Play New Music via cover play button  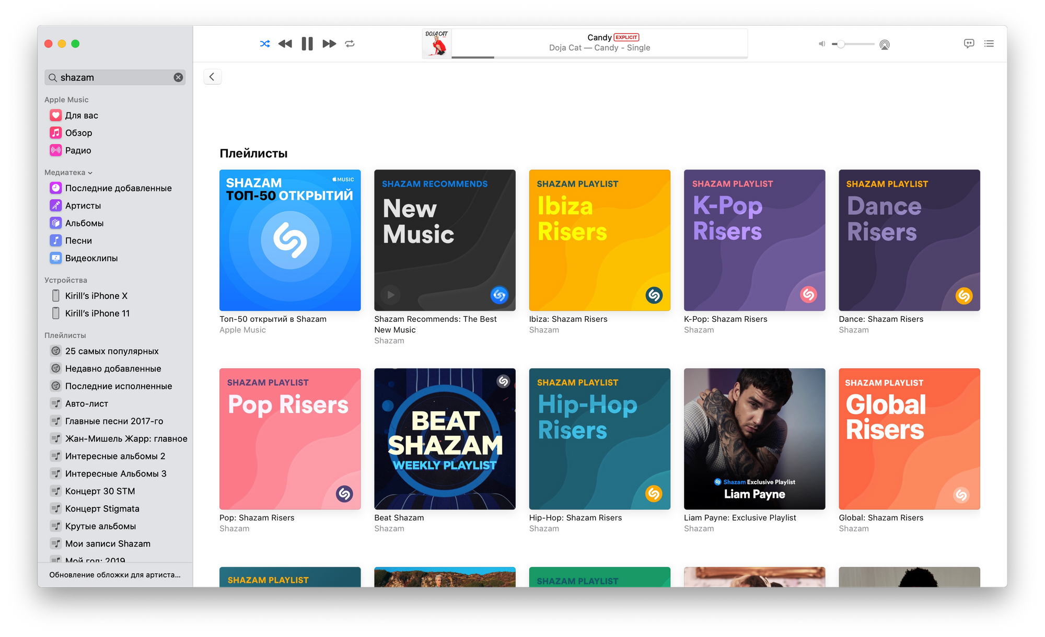click(x=390, y=295)
